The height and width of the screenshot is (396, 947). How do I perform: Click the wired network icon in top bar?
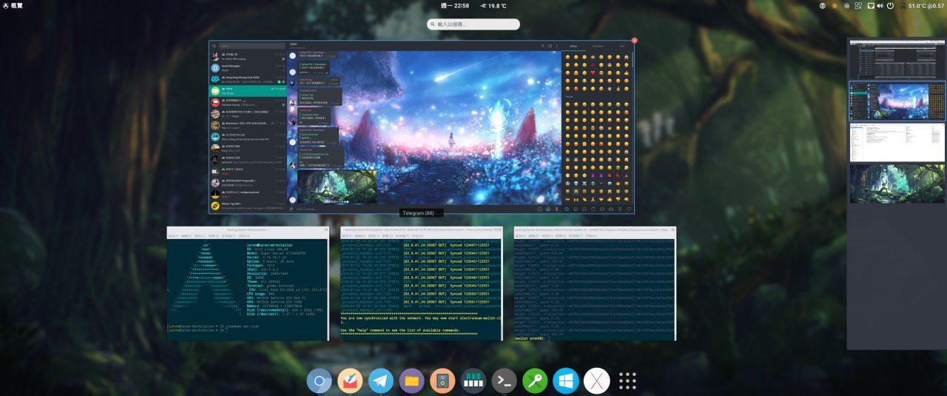[x=871, y=6]
